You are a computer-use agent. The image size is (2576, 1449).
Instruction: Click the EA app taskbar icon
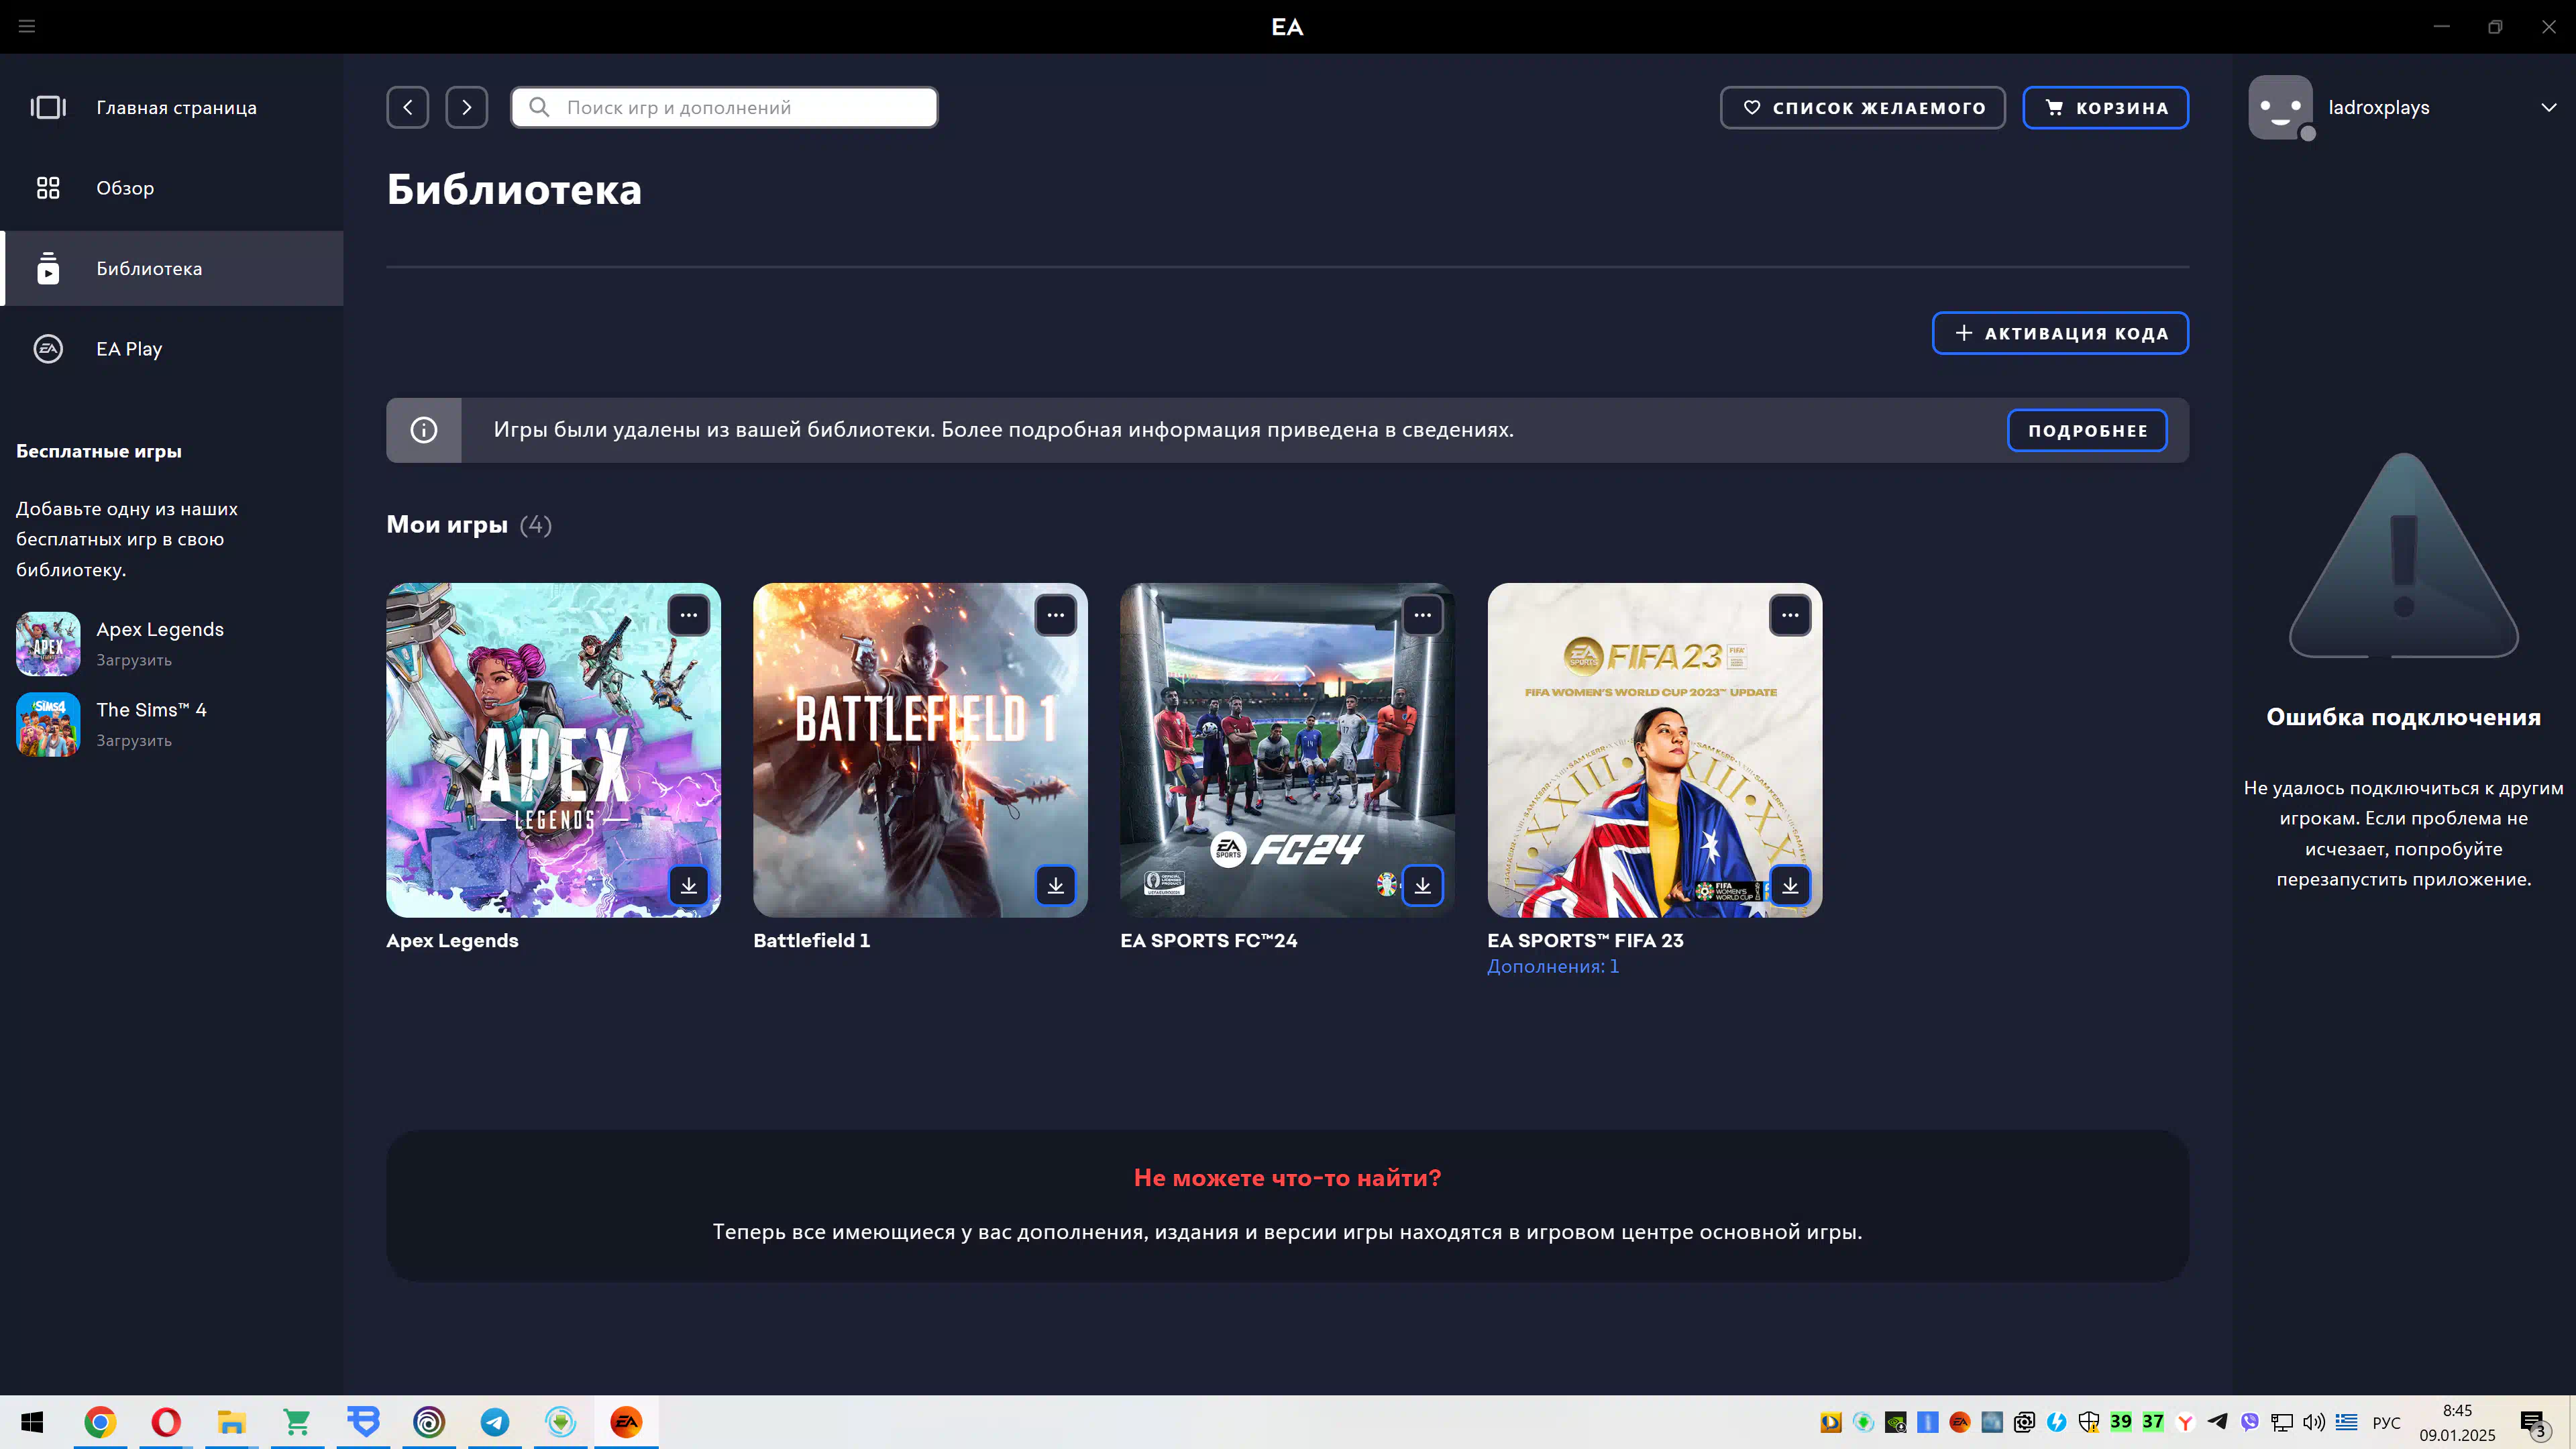tap(626, 1422)
